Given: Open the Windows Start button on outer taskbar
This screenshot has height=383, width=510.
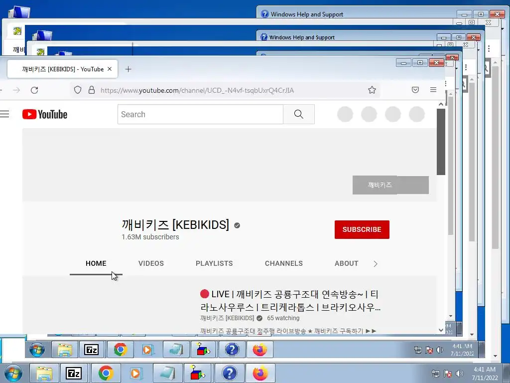Looking at the screenshot, I should click(x=13, y=373).
